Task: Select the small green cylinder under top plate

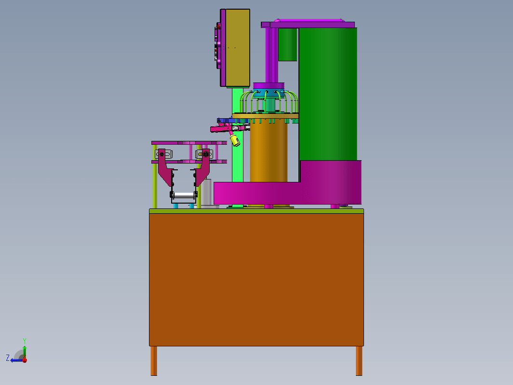Action: click(x=287, y=44)
